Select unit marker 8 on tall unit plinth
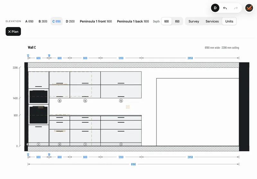257x179 pixels. coord(38,144)
